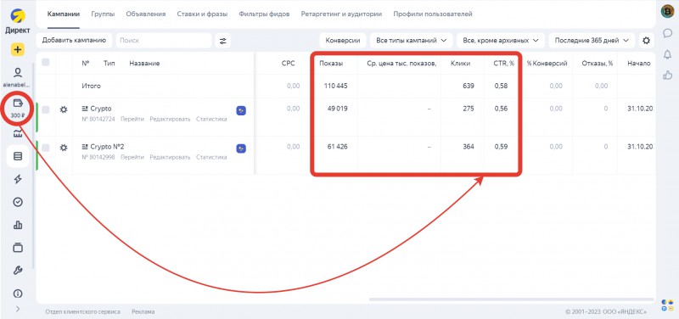
Task: Check the Crypto campaign row checkbox
Action: (46, 109)
